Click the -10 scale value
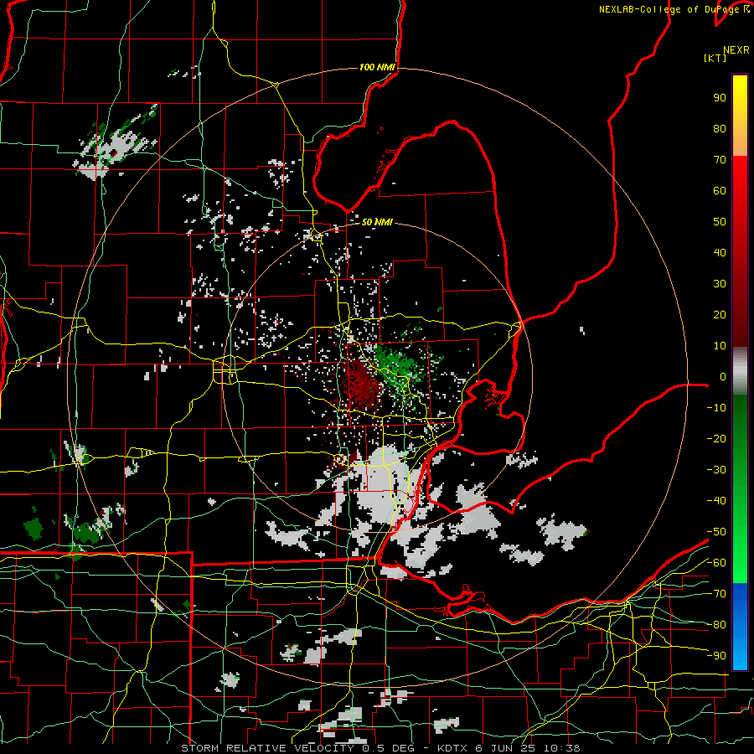 click(716, 408)
